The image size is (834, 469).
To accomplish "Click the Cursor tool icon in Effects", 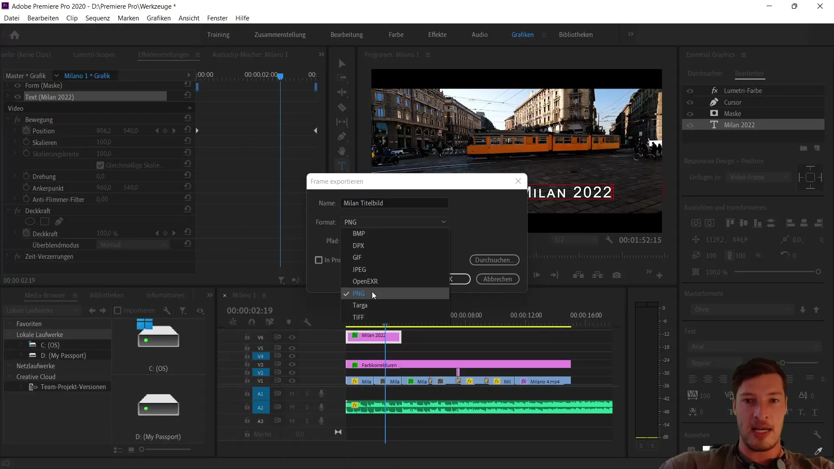I will pos(714,102).
